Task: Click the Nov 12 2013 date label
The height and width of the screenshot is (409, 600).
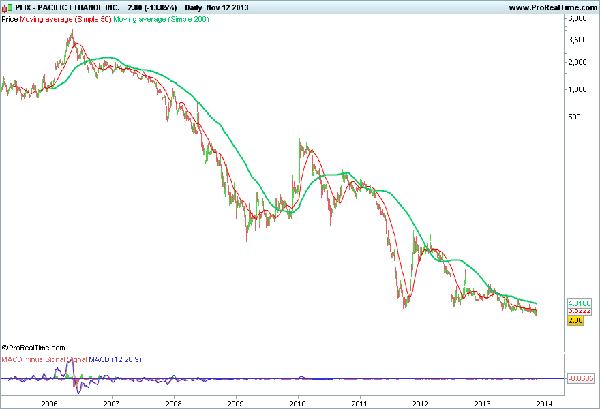Action: [x=227, y=7]
